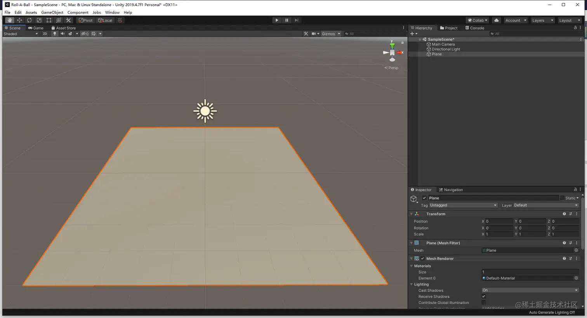This screenshot has width=587, height=318.
Task: Open Transform component preset settings icon
Action: [x=570, y=214]
